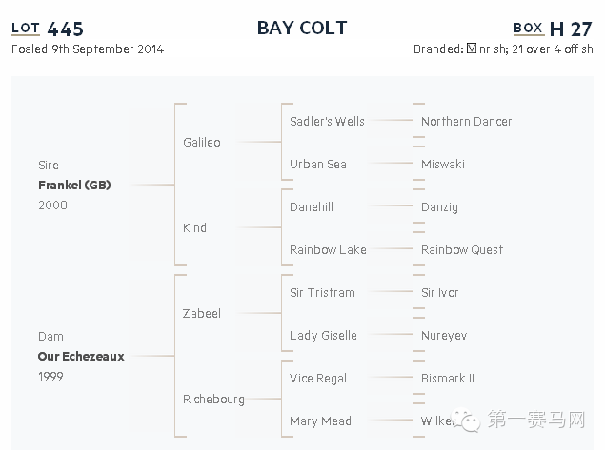
Task: Select Rainbow Lake ancestor entry
Action: [x=328, y=249]
